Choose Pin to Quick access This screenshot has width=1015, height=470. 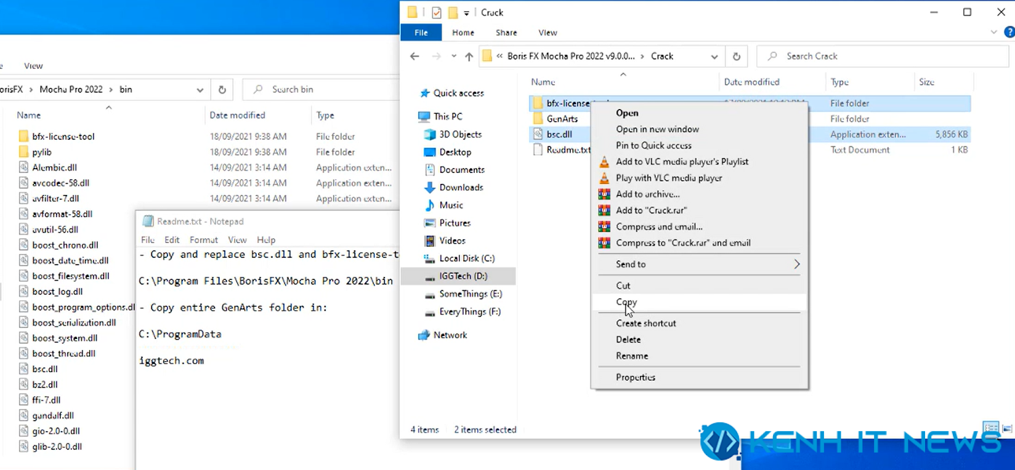(x=700, y=145)
